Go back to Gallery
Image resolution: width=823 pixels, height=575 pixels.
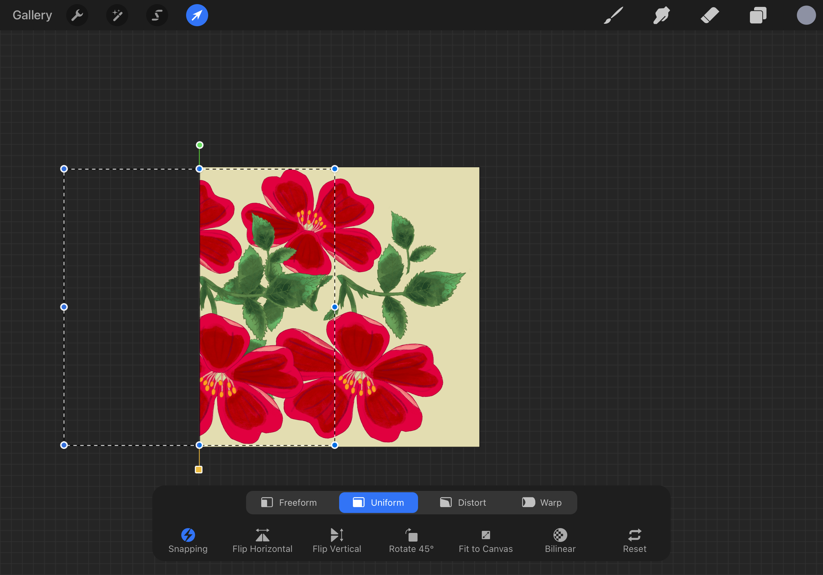coord(32,16)
